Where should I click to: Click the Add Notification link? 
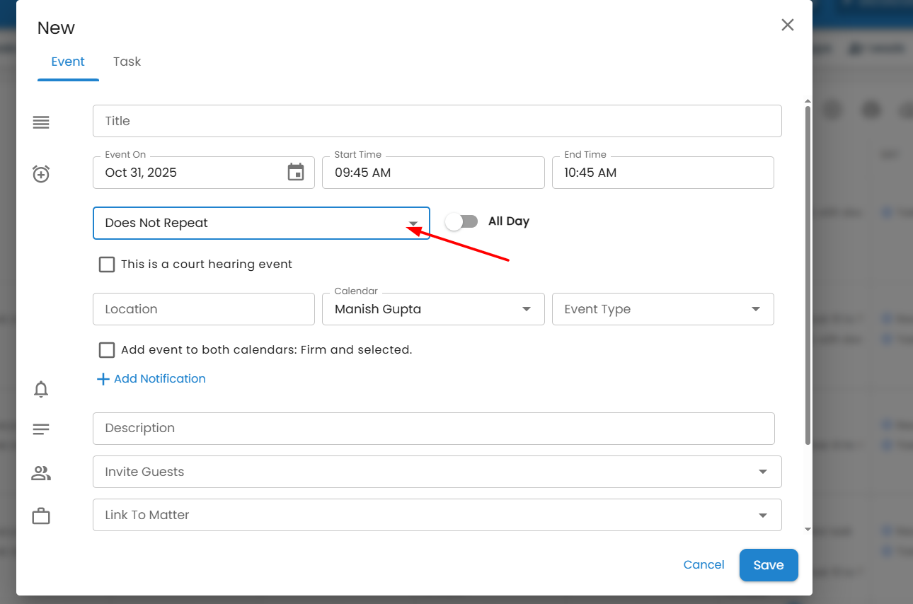click(x=151, y=379)
